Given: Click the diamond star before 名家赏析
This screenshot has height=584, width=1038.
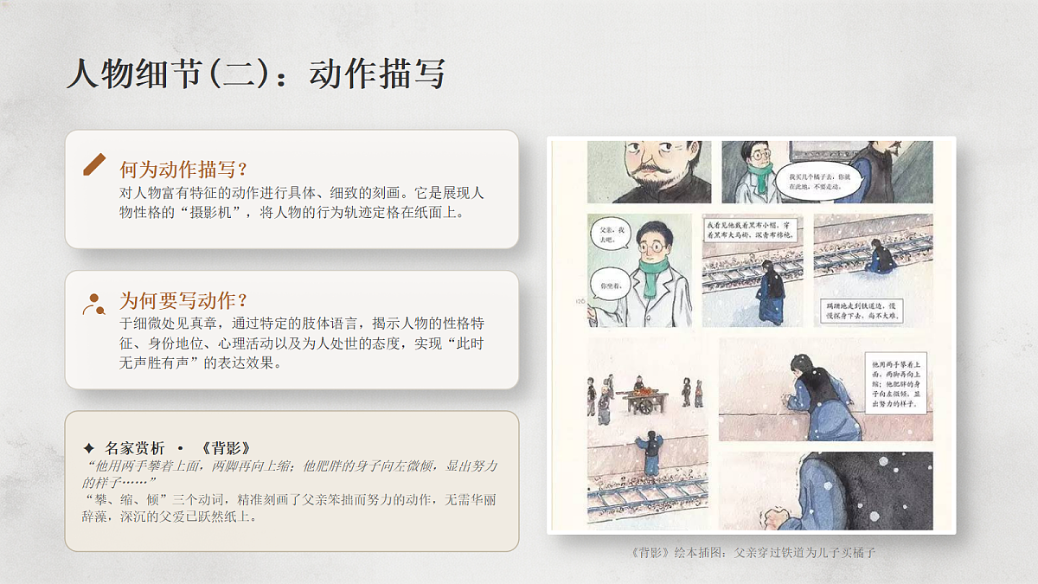Looking at the screenshot, I should pyautogui.click(x=88, y=448).
